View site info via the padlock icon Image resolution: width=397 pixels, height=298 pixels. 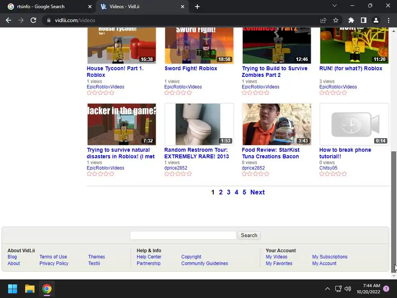pyautogui.click(x=49, y=20)
